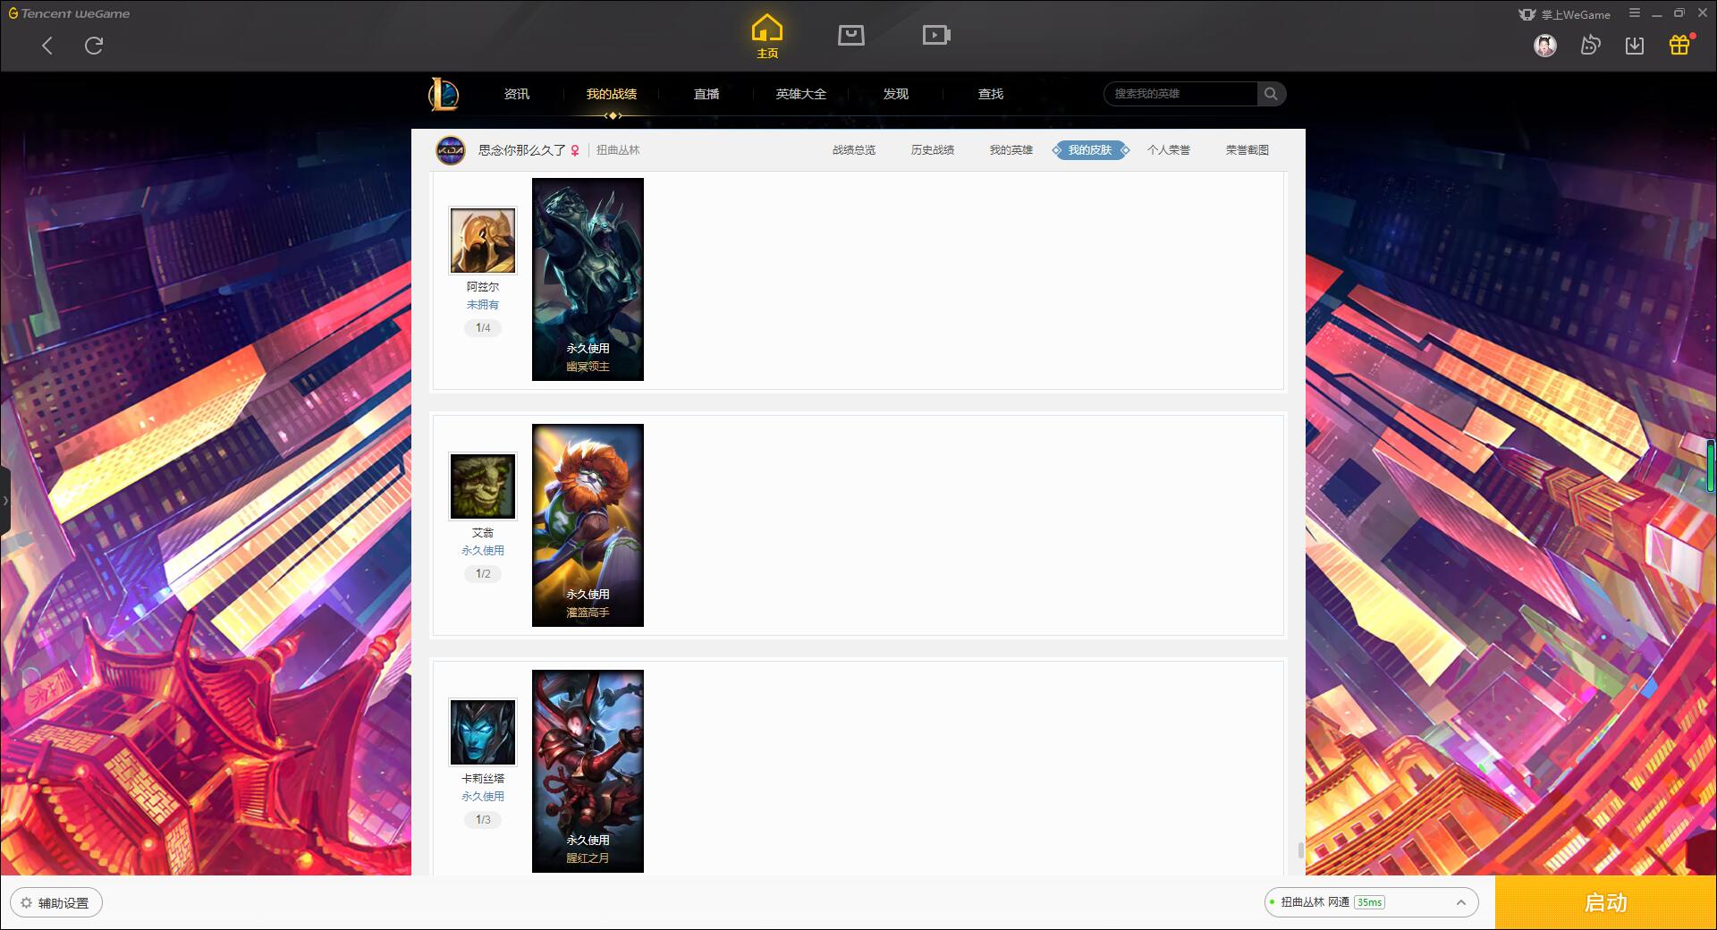Click the 1/2 skin count badge
The width and height of the screenshot is (1717, 930).
483,574
